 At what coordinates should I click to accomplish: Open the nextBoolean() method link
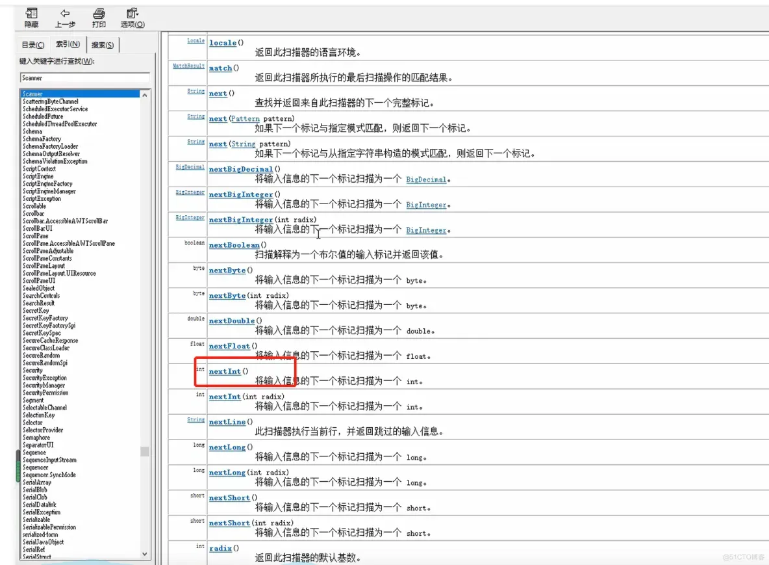(234, 245)
